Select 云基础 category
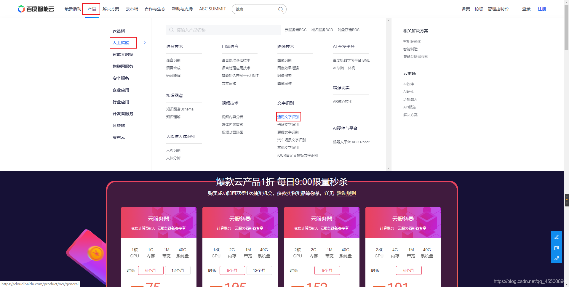 119,31
